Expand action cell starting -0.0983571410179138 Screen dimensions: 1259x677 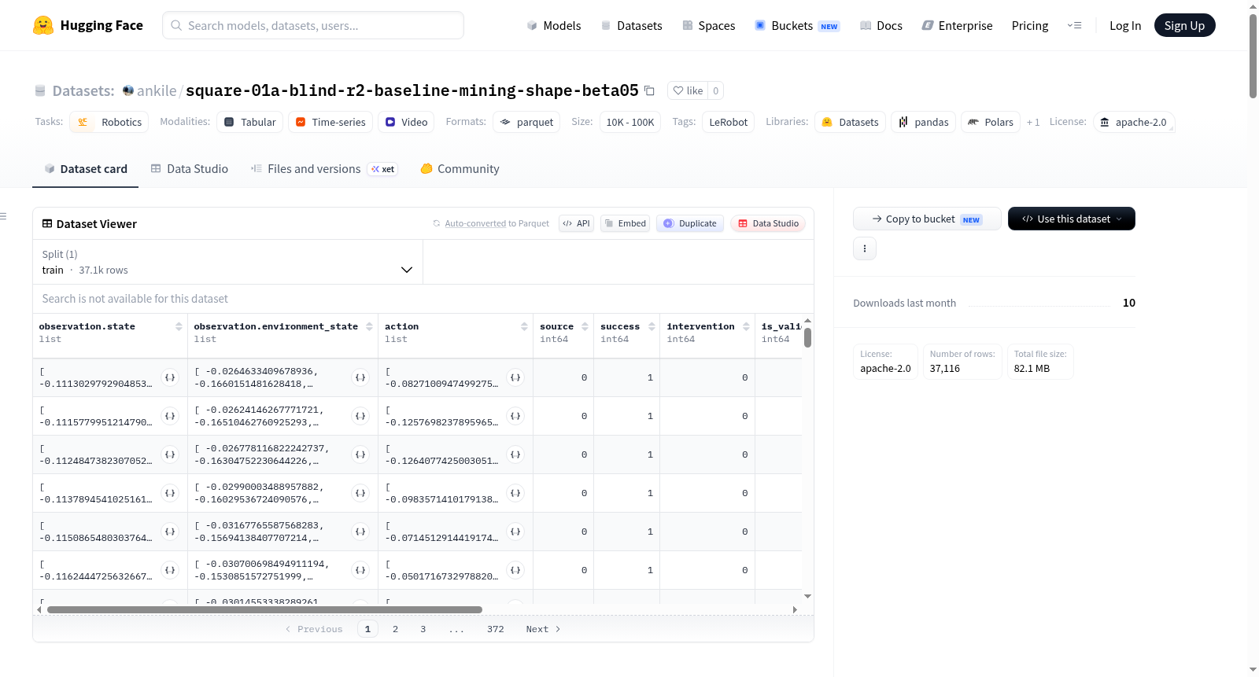[x=515, y=493]
